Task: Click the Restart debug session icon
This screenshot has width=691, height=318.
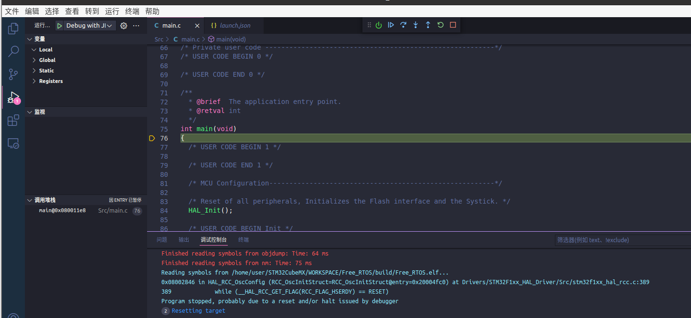Action: point(439,25)
